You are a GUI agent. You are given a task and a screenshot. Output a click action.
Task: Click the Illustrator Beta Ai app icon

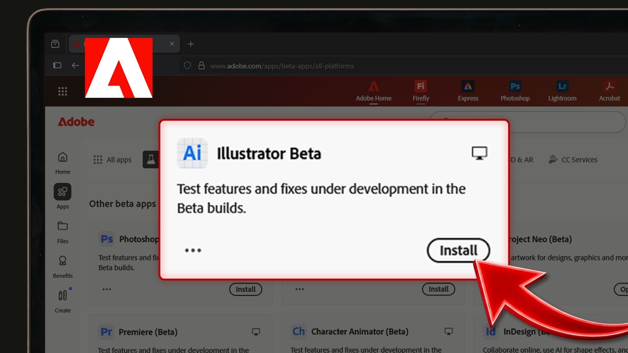[192, 153]
